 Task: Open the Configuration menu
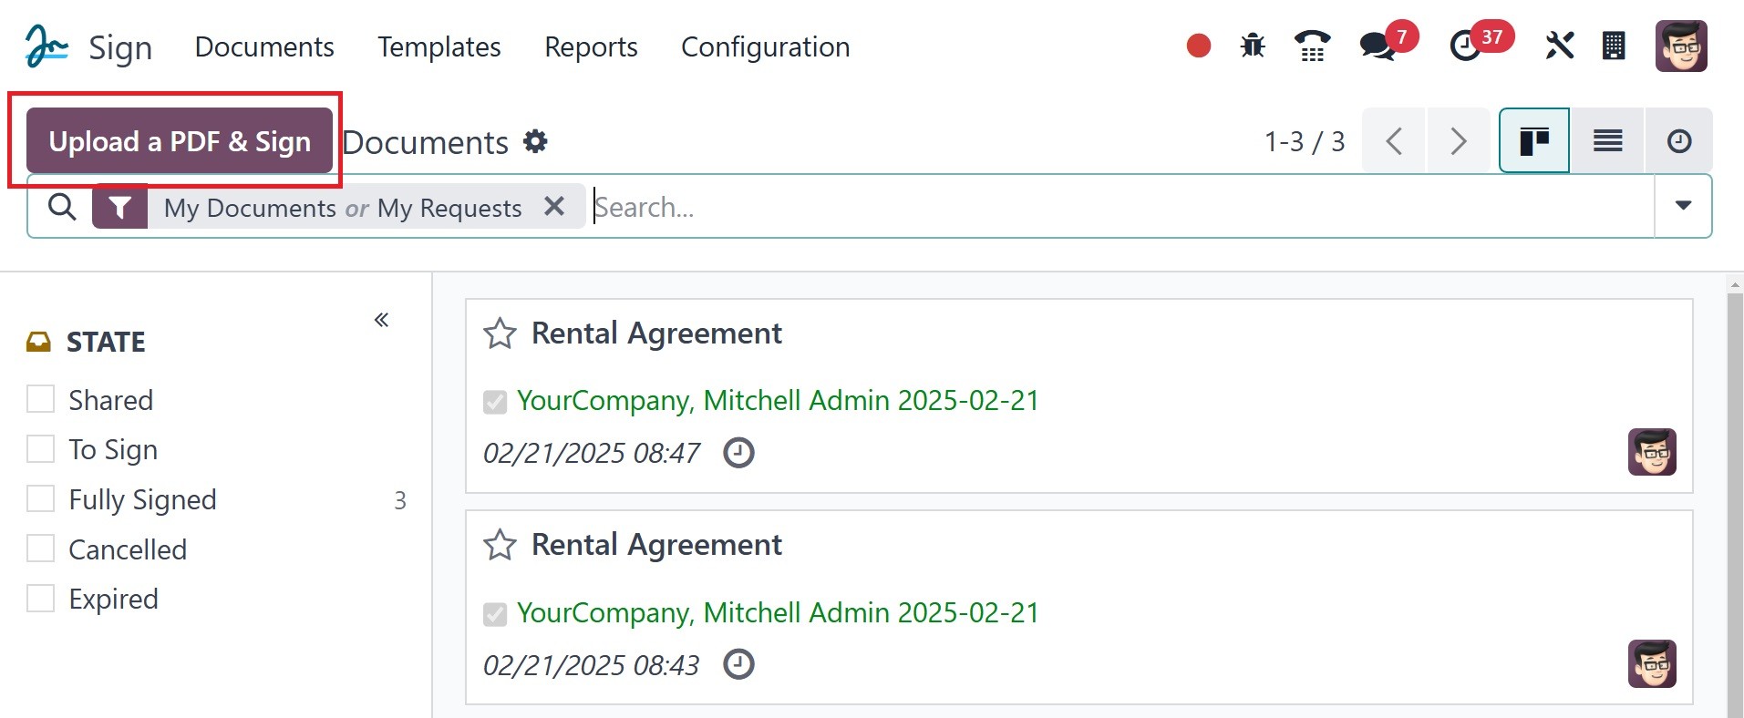click(x=765, y=46)
